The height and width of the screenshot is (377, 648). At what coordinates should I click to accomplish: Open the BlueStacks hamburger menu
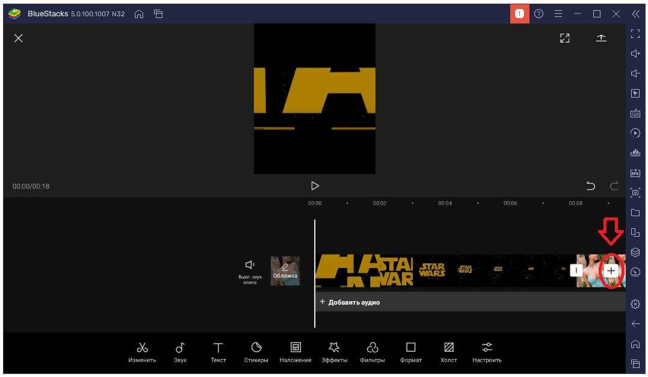(x=558, y=14)
